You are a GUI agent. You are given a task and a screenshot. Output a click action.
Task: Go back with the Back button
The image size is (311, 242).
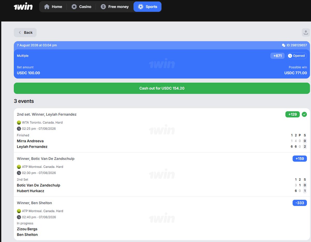[x=25, y=32]
